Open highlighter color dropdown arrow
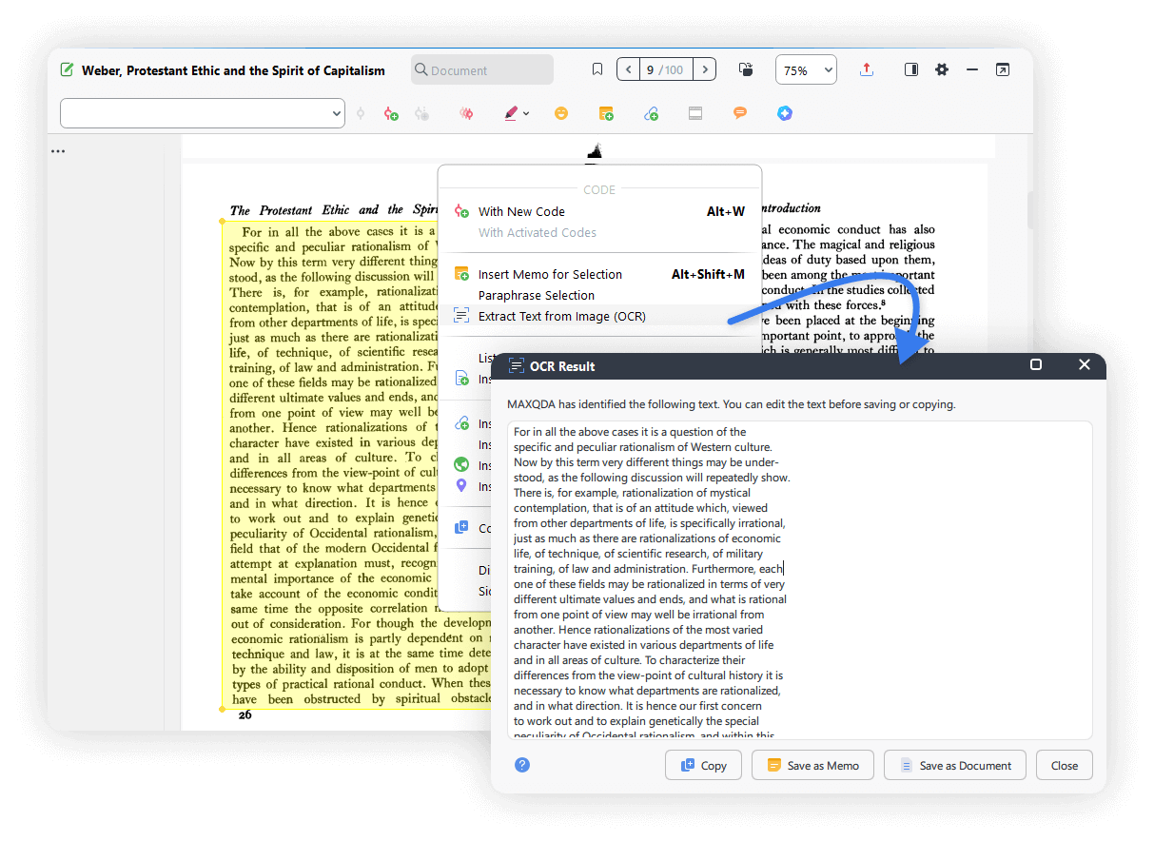The height and width of the screenshot is (841, 1154). pos(526,114)
